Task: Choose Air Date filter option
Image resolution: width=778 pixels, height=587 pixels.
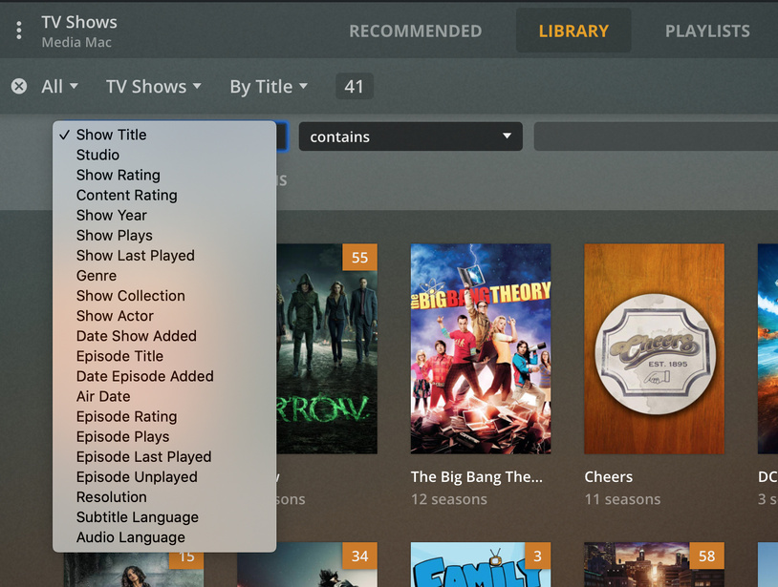Action: pyautogui.click(x=164, y=396)
